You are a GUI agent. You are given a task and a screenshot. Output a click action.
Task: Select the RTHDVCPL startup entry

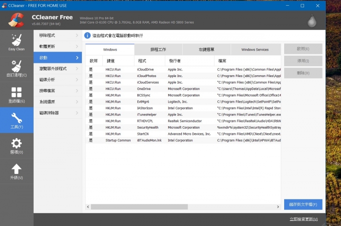click(x=183, y=121)
